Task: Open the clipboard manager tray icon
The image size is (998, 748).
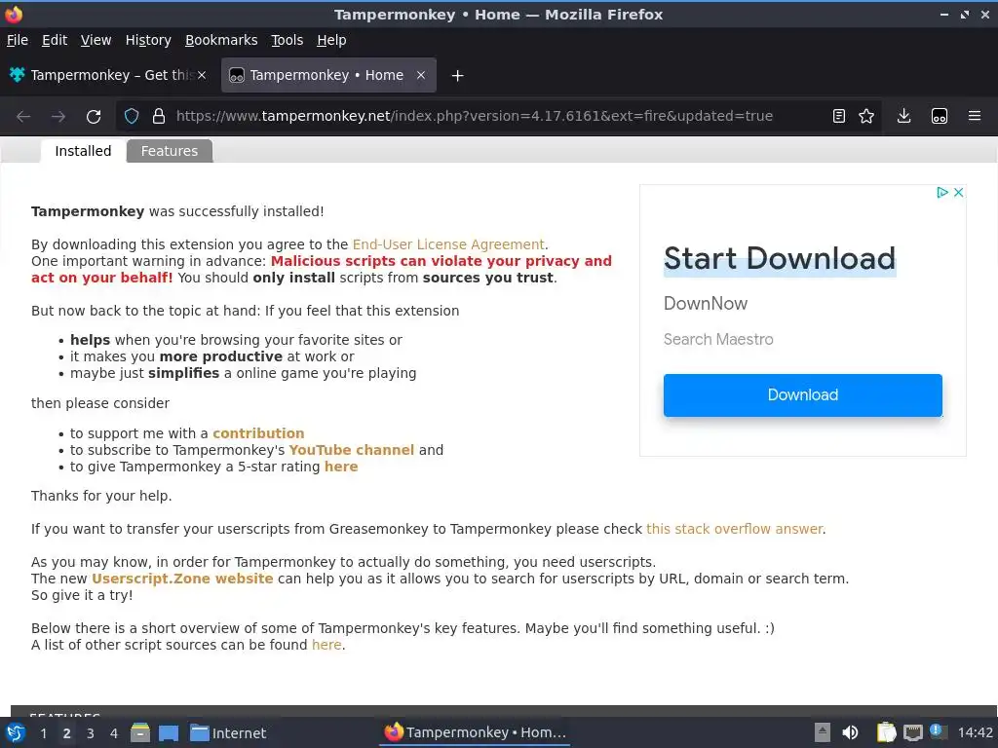Action: (x=886, y=732)
